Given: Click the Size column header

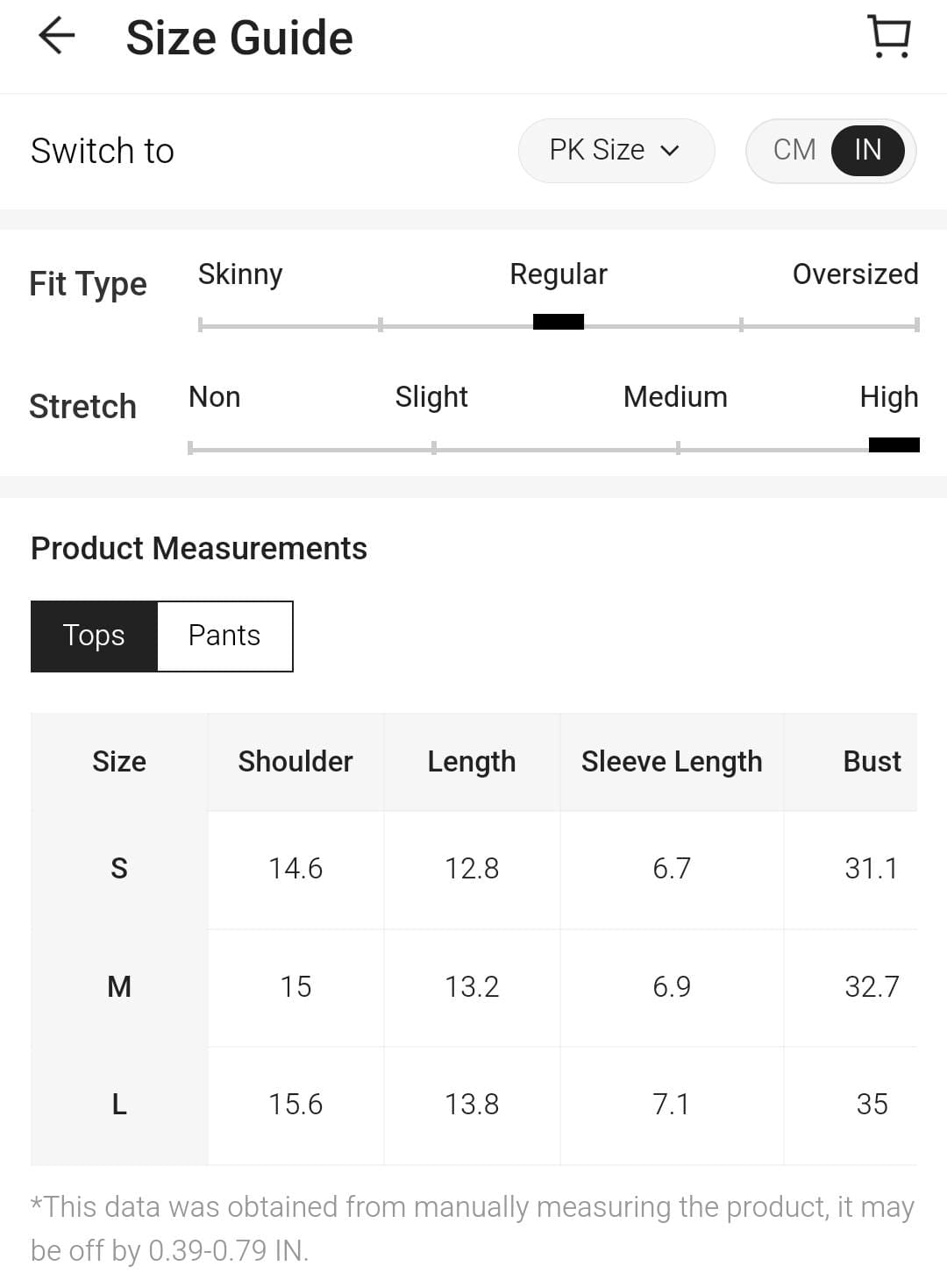Looking at the screenshot, I should [119, 761].
